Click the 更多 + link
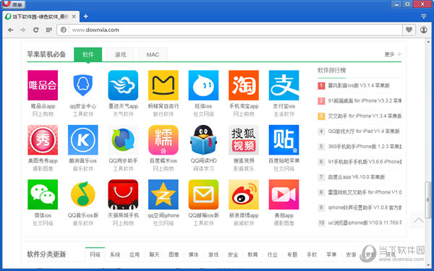 tap(393, 54)
